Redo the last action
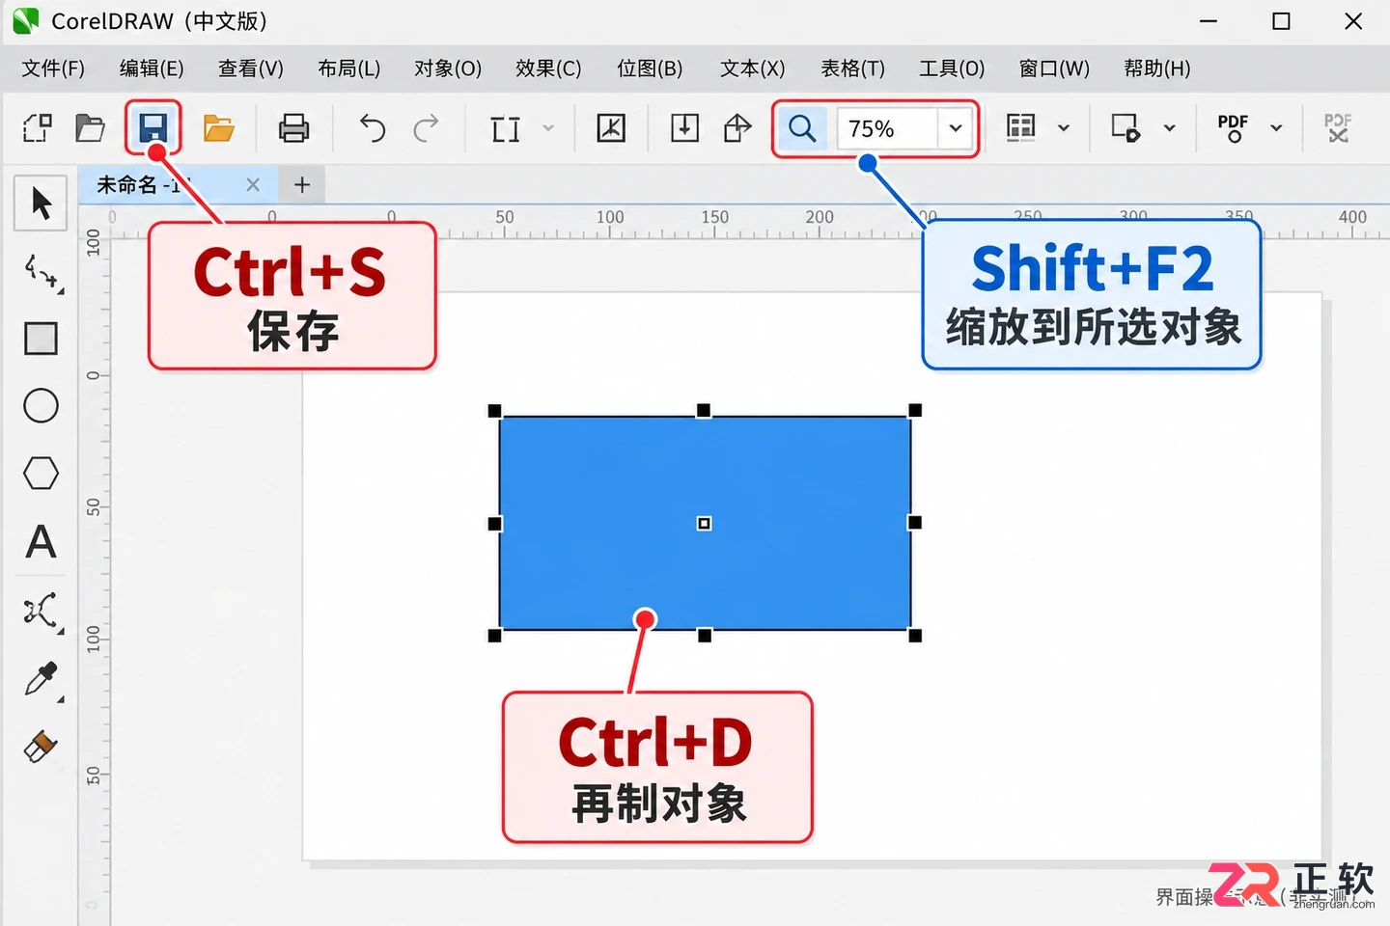Image resolution: width=1390 pixels, height=926 pixels. click(x=426, y=127)
